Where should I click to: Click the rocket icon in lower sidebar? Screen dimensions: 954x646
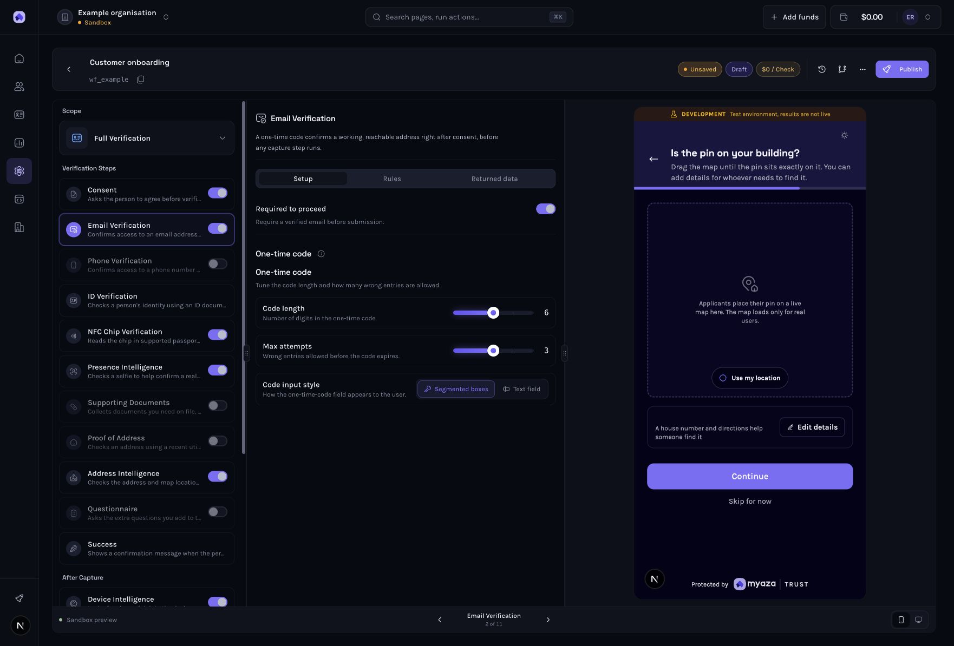pyautogui.click(x=19, y=598)
